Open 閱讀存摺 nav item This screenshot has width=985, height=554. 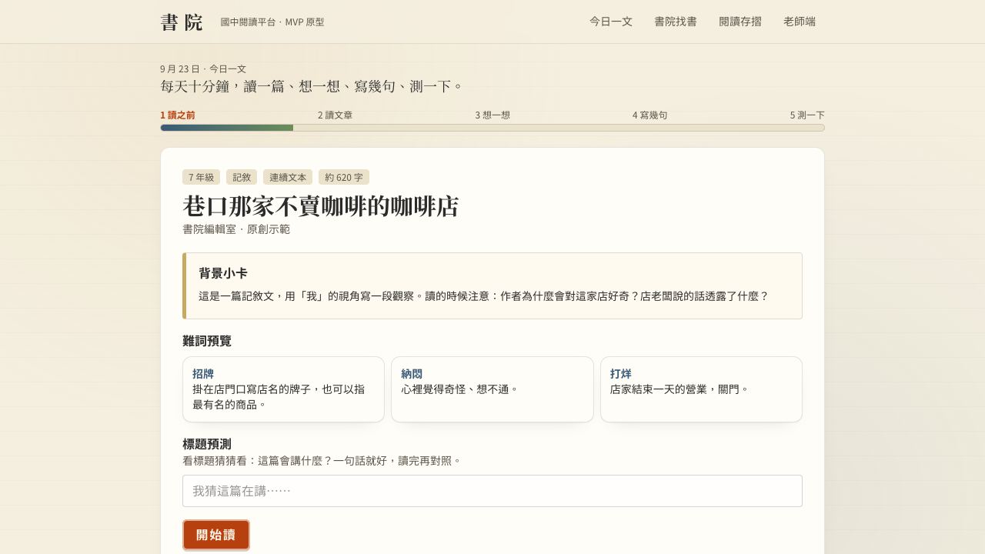pos(740,22)
